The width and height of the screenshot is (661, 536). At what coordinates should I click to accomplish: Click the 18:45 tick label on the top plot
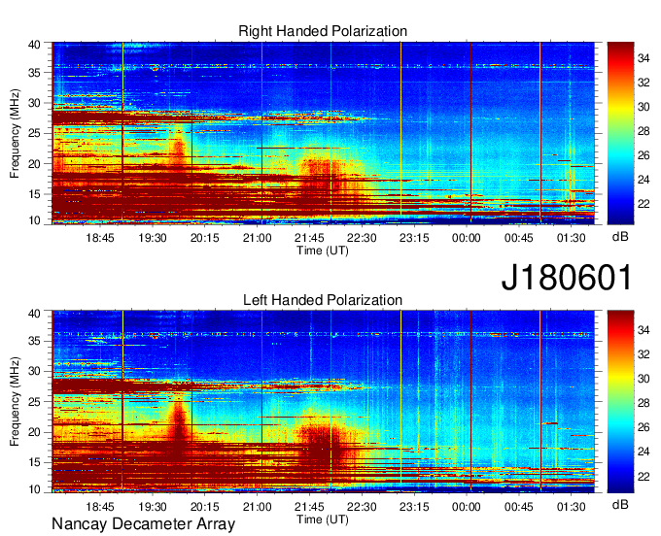coord(100,238)
